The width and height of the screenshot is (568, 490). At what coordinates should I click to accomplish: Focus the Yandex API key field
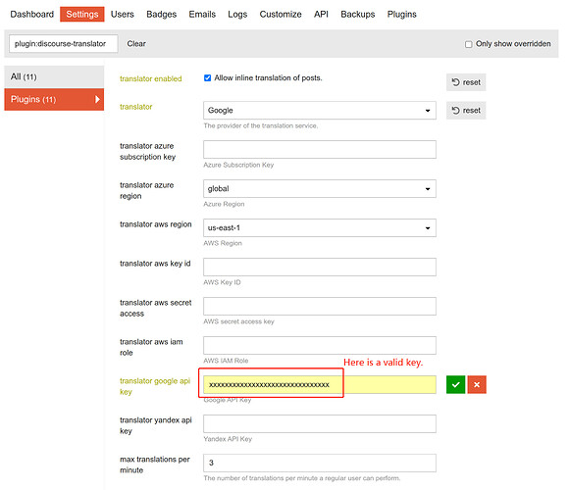(x=320, y=423)
